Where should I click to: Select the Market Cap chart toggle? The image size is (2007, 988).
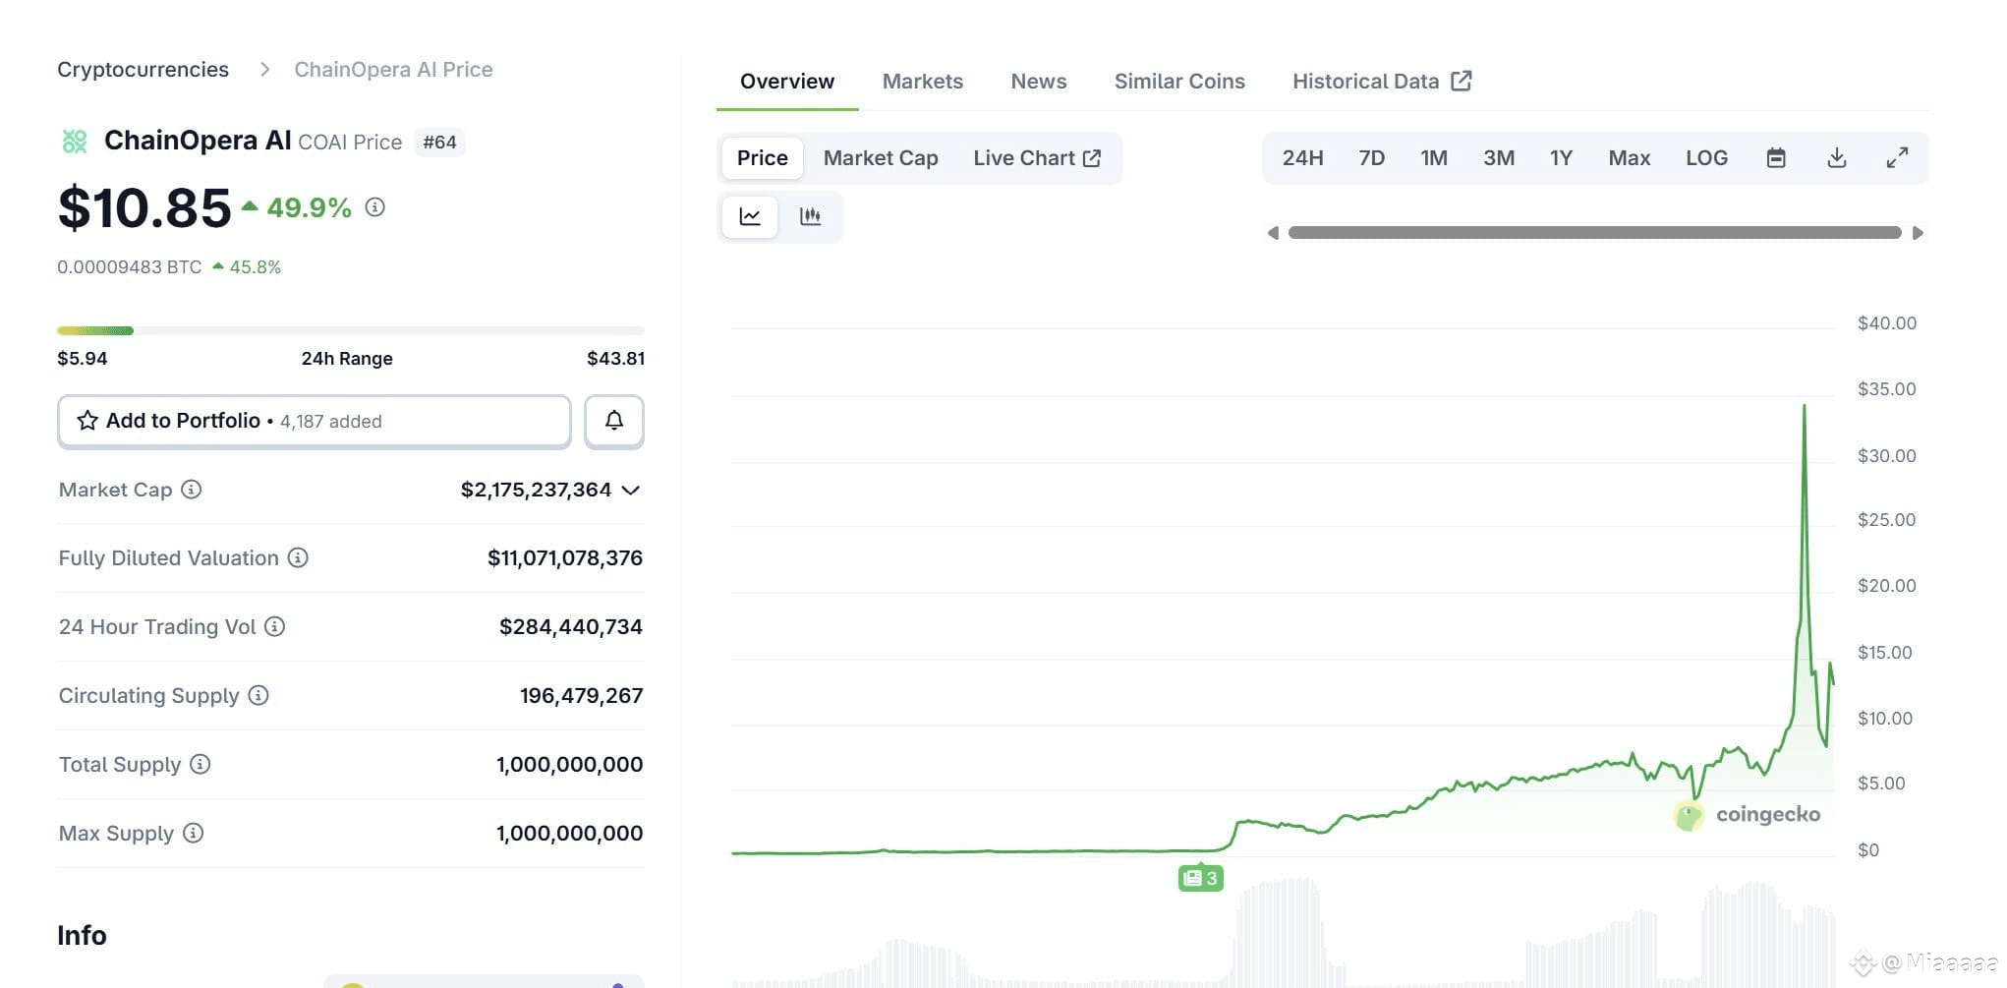pyautogui.click(x=881, y=158)
